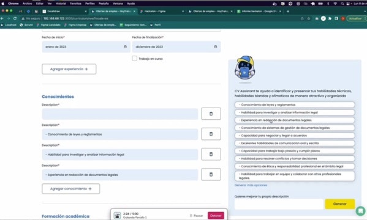The width and height of the screenshot is (367, 220).
Task: Open the Chrome extensions puzzle icon
Action: pos(330,18)
